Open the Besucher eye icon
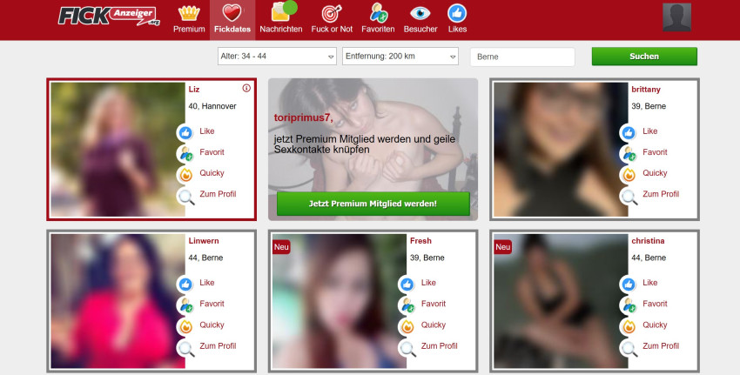 [x=420, y=14]
